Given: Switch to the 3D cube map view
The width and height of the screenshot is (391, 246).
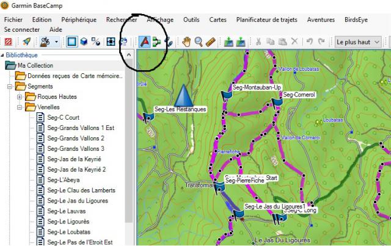Looking at the screenshot, I should point(84,42).
